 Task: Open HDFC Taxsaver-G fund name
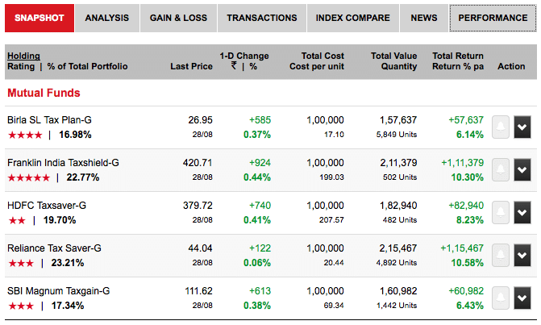[x=47, y=206]
